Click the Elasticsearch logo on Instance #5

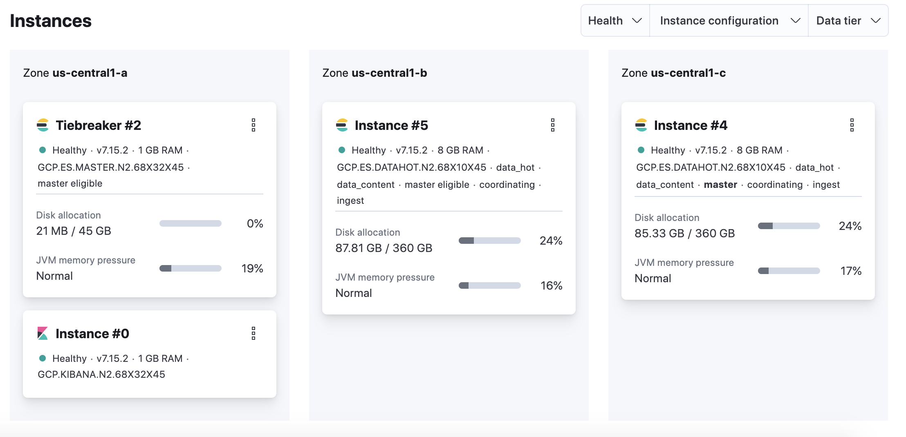coord(342,125)
